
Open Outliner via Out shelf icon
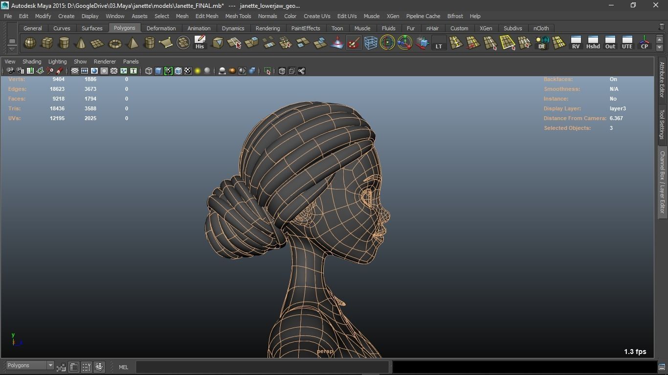610,43
